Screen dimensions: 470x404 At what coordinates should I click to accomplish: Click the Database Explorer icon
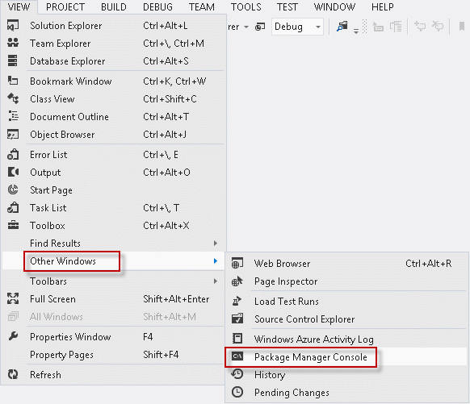[x=13, y=60]
